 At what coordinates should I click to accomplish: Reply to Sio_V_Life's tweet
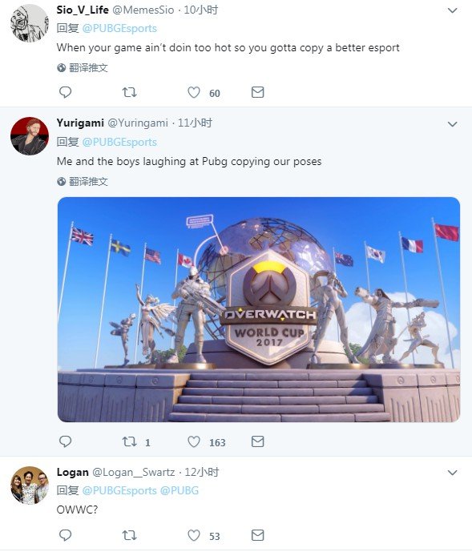point(65,93)
